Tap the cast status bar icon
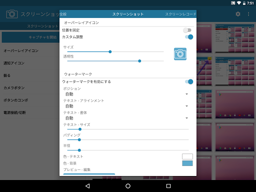The height and width of the screenshot is (192, 256). click(x=233, y=3)
